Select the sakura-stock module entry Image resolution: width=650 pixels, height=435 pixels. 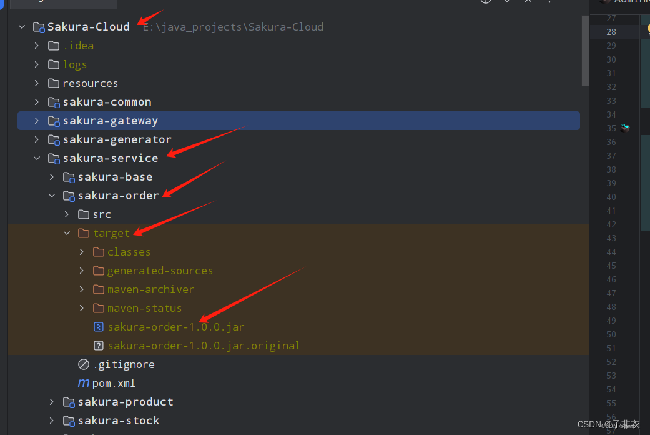(119, 421)
